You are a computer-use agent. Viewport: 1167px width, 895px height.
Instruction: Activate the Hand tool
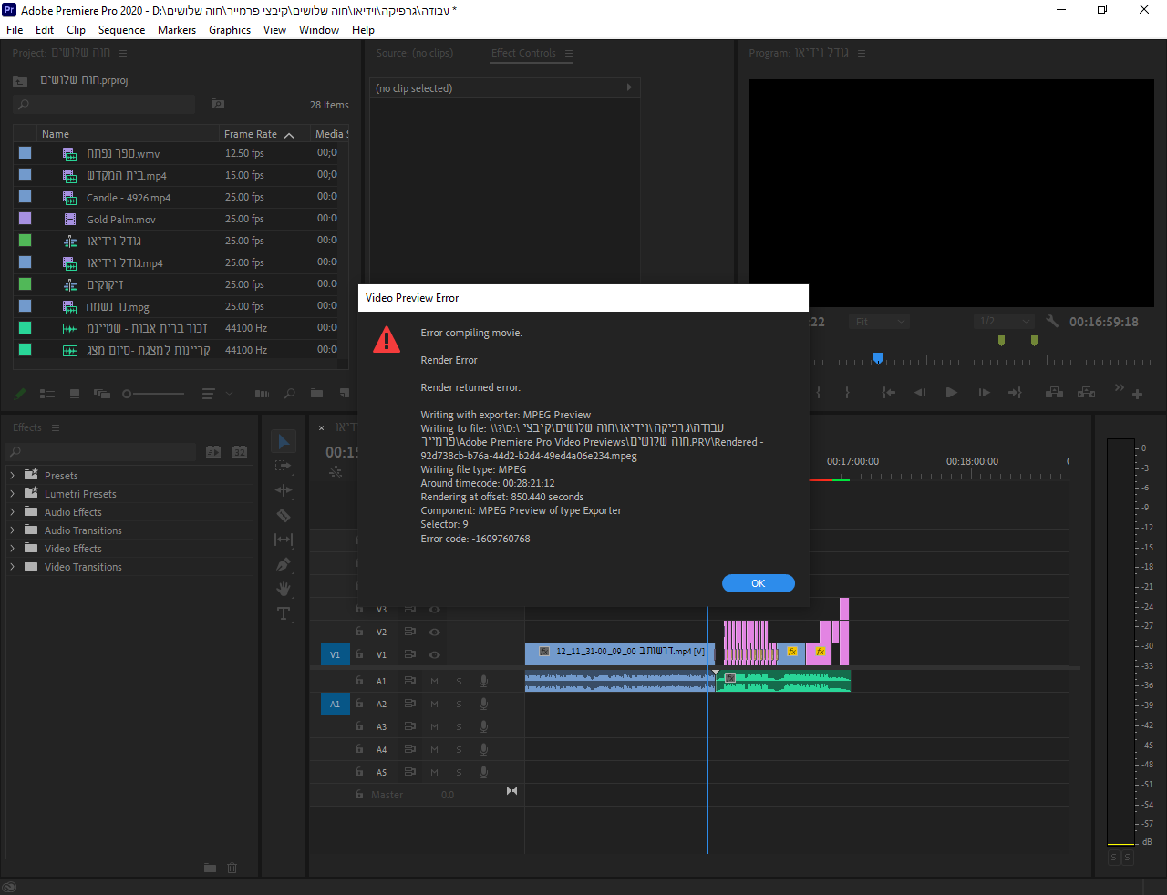click(x=284, y=589)
